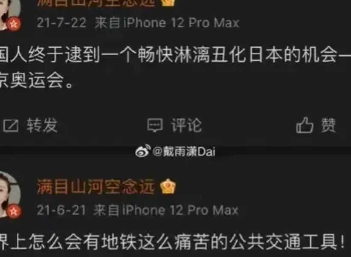This screenshot has width=351, height=257.
Task: Open @戴雨潇Dai watermark profile
Action: (x=184, y=152)
